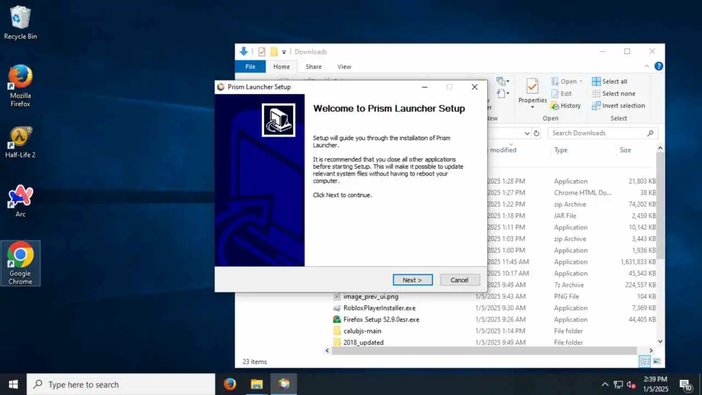Click the Explorer Help question-mark icon
Viewport: 702px width, 395px height.
[x=659, y=66]
